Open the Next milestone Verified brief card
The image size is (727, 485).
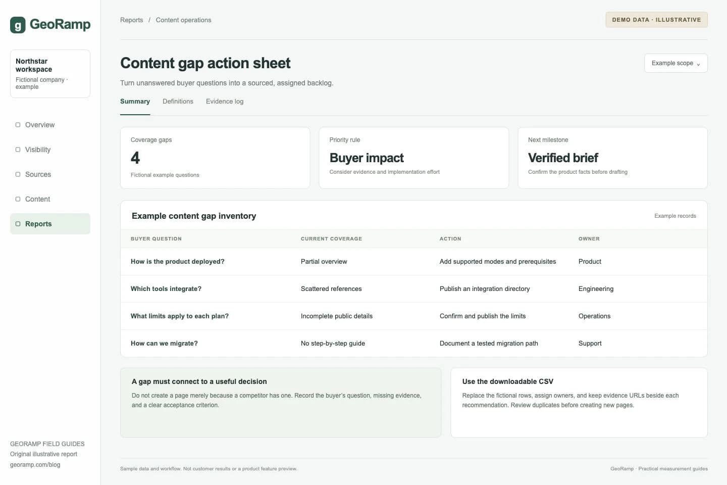(612, 158)
